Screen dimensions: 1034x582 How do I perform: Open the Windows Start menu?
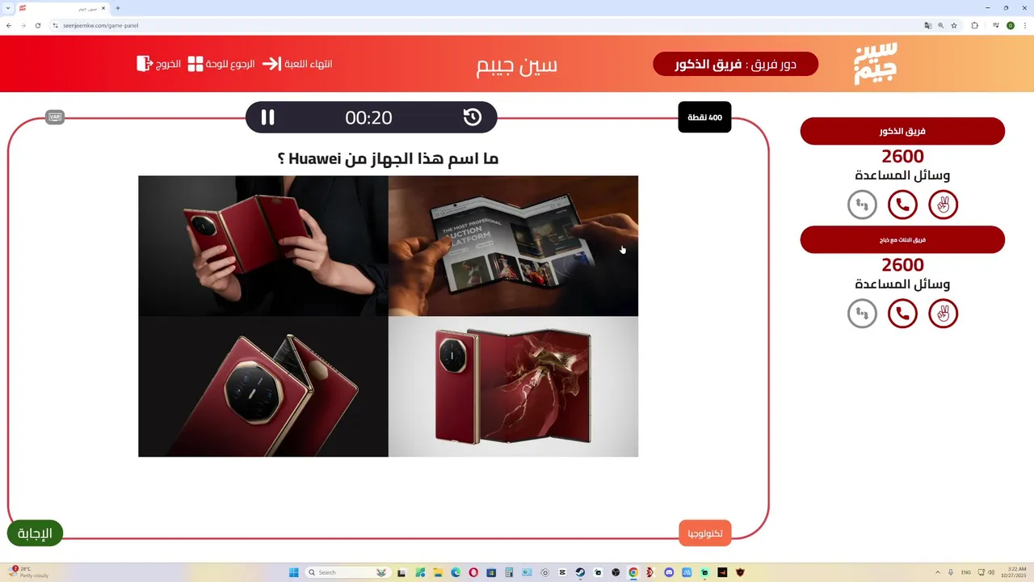(x=293, y=572)
